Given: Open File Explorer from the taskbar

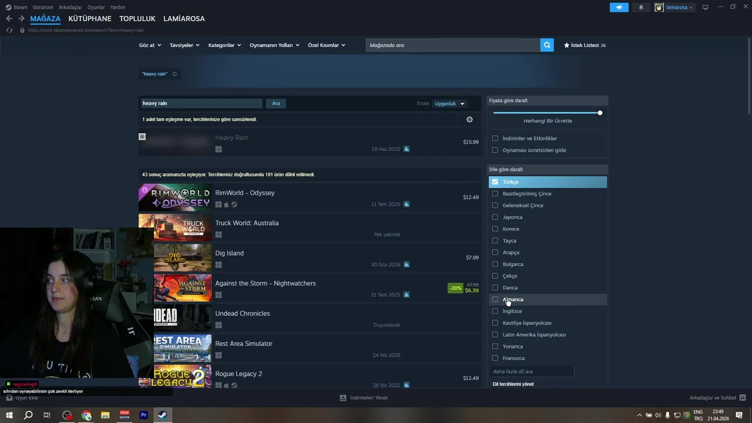Looking at the screenshot, I should 105,415.
